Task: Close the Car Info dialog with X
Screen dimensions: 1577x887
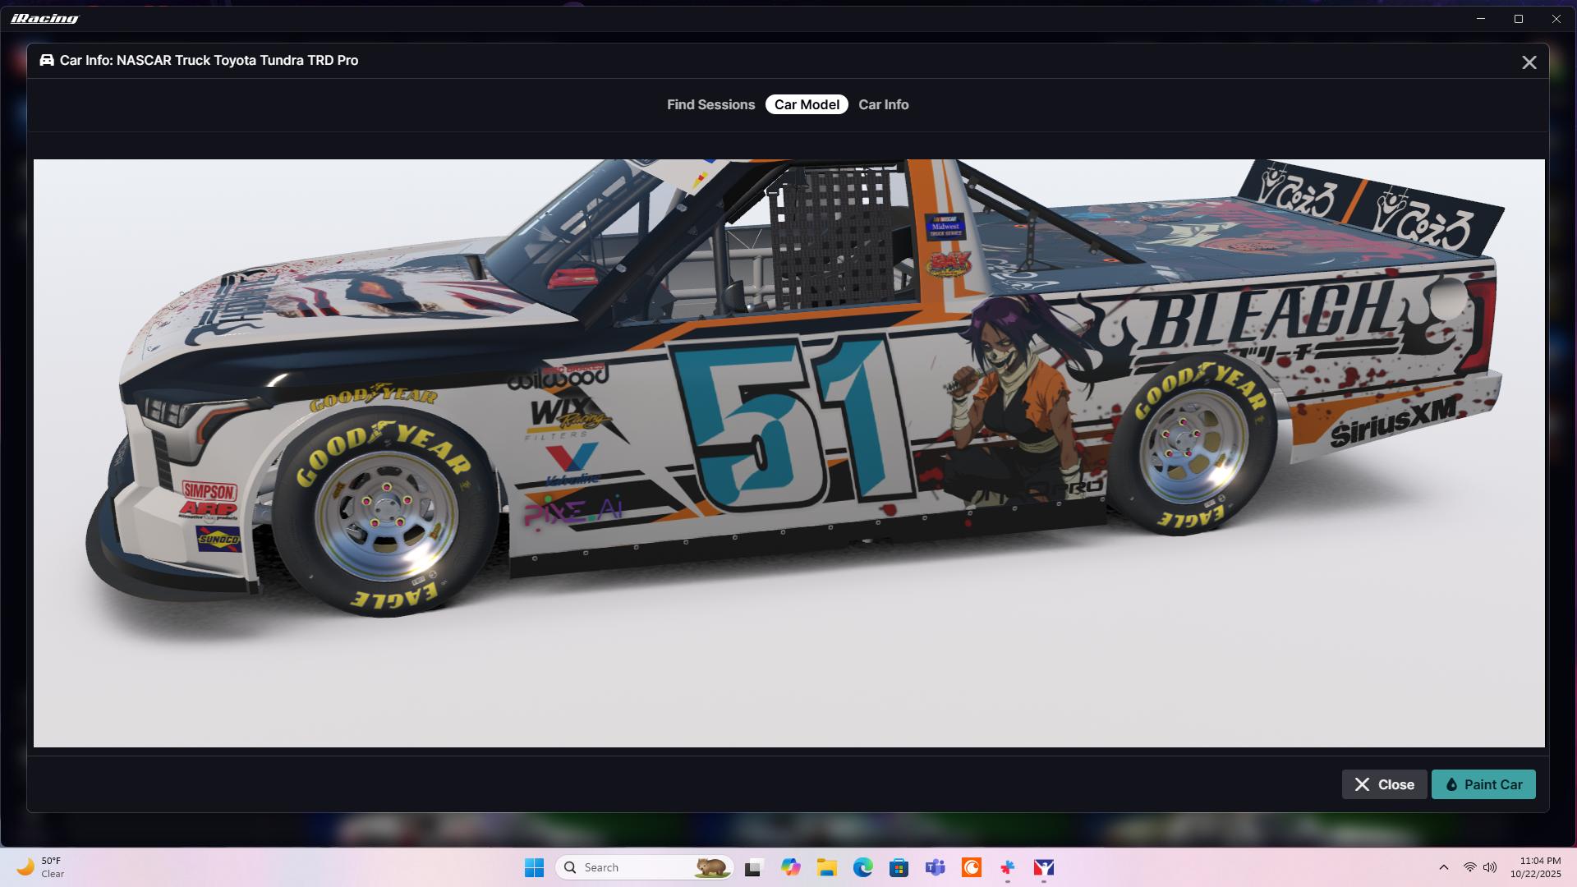Action: (x=1529, y=62)
